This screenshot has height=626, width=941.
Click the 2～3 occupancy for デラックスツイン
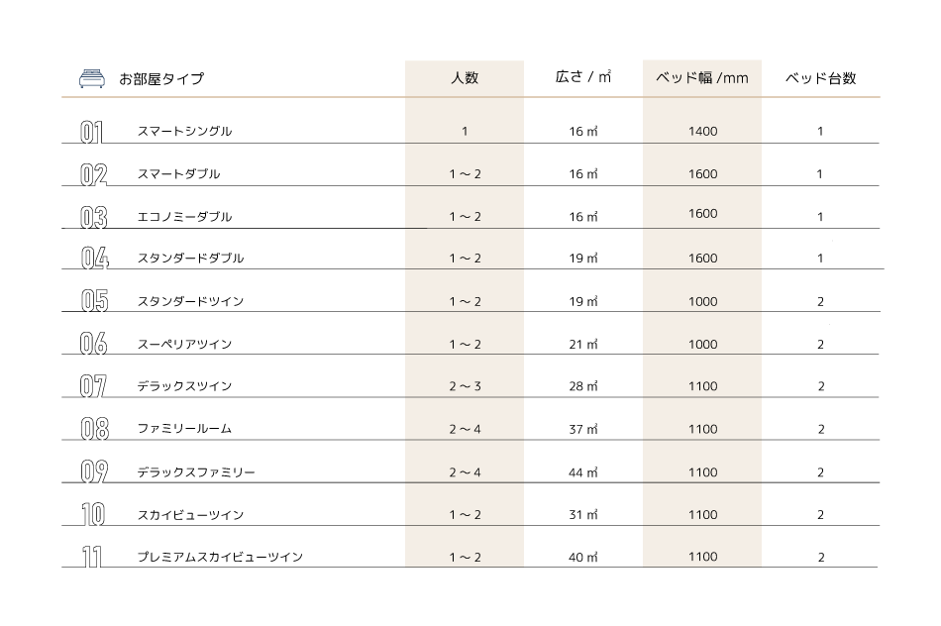(x=466, y=386)
